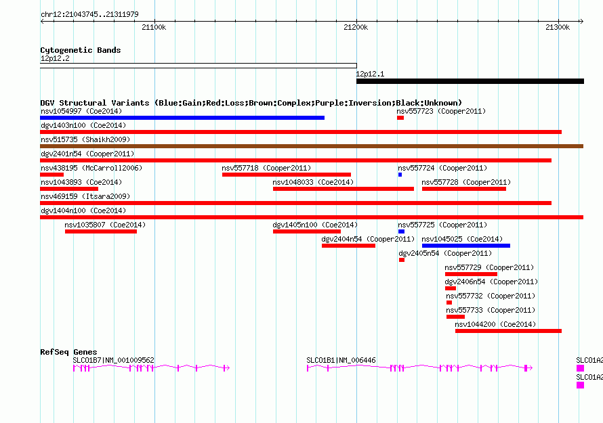603x423 pixels.
Task: Open the dgv2405n54 (Cooper2011) label
Action: click(x=445, y=253)
